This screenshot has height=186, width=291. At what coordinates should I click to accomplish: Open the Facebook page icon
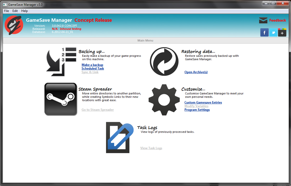[264, 32]
